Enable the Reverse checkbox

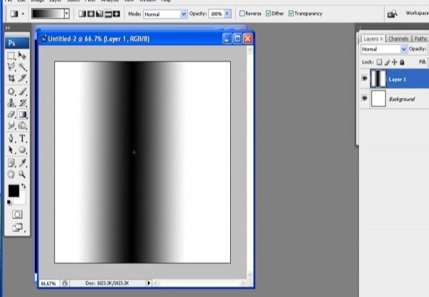[x=242, y=14]
